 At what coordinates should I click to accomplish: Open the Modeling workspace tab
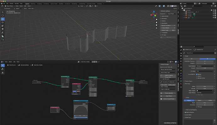tap(33, 4)
